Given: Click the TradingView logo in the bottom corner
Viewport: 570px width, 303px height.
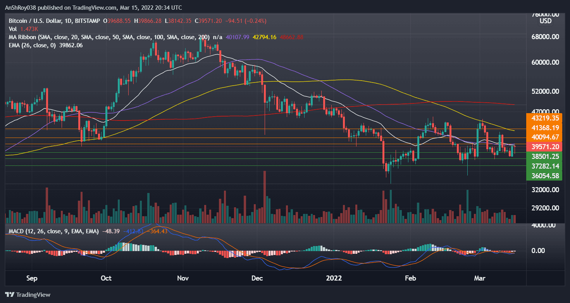Looking at the screenshot, I should pos(27,294).
